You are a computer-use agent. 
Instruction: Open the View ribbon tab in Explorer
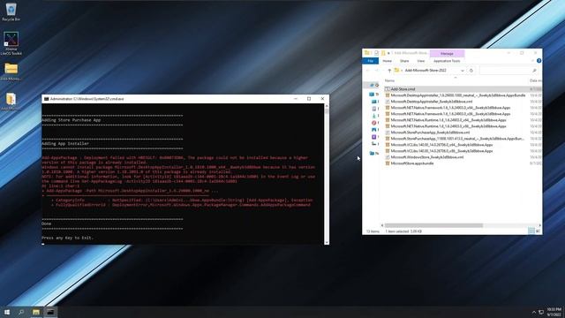pyautogui.click(x=420, y=61)
